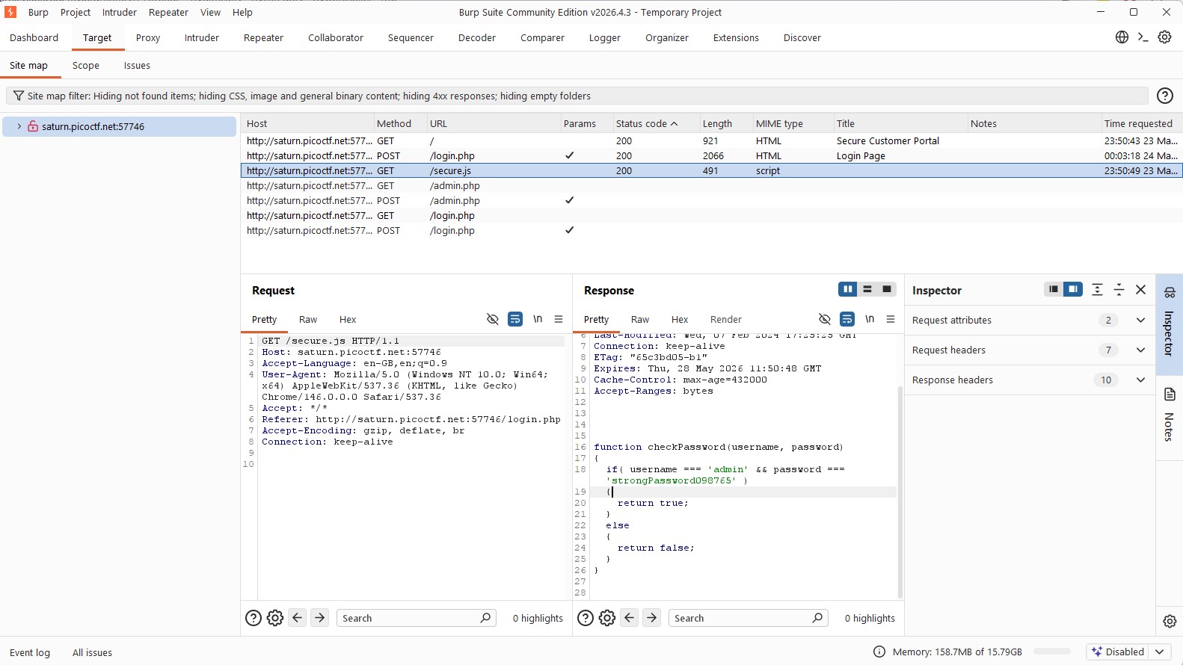
Task: Expand all Inspector sections icon
Action: click(x=1097, y=289)
